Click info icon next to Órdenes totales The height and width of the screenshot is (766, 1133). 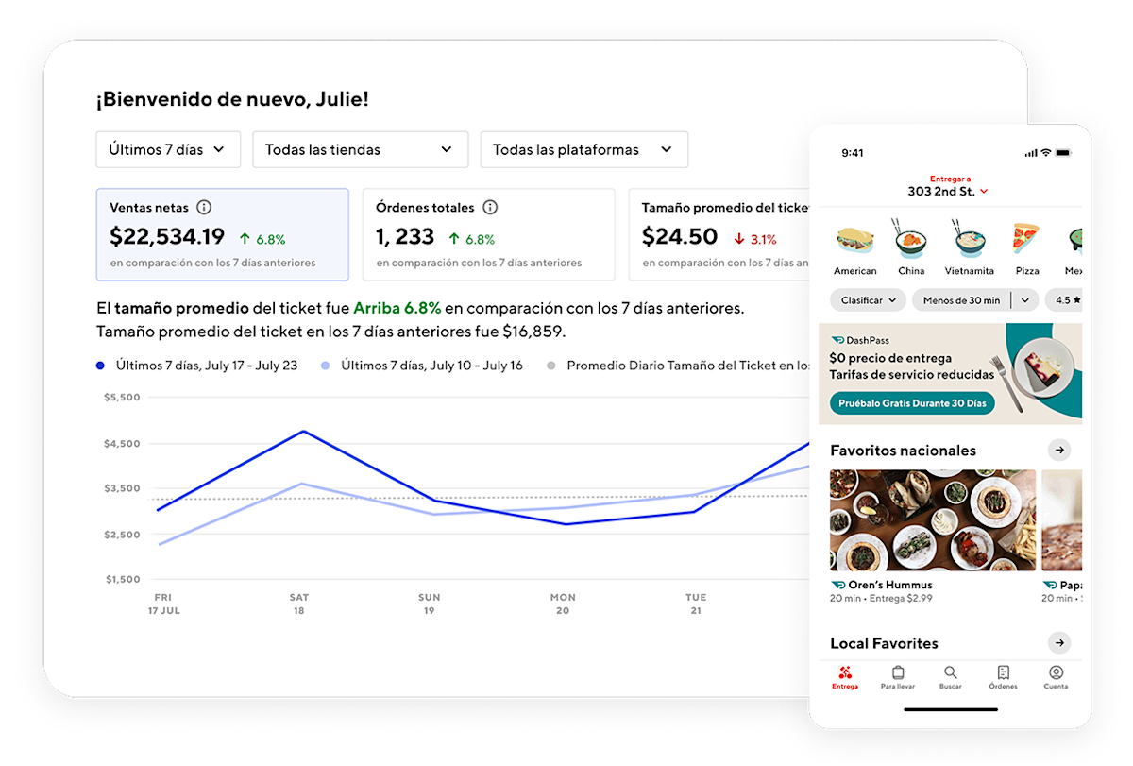click(x=490, y=208)
